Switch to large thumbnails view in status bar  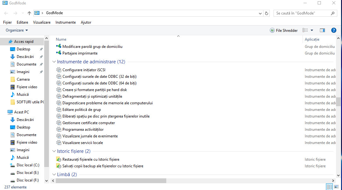[337, 187]
